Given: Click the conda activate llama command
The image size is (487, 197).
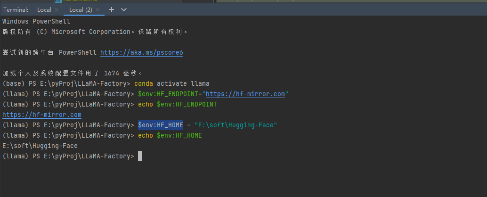Looking at the screenshot, I should (172, 83).
